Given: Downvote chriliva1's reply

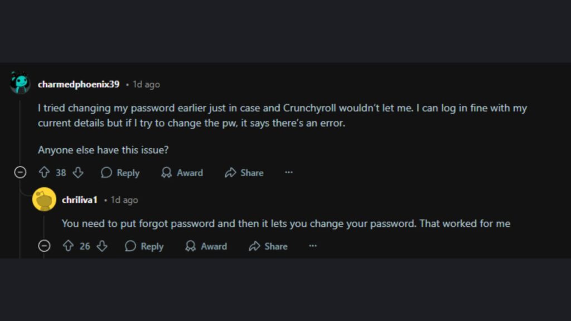Looking at the screenshot, I should (x=102, y=246).
